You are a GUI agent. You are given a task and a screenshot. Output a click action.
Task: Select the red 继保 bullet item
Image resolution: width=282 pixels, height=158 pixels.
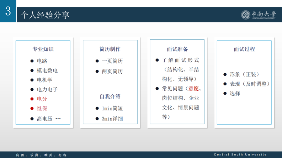(x=42, y=108)
